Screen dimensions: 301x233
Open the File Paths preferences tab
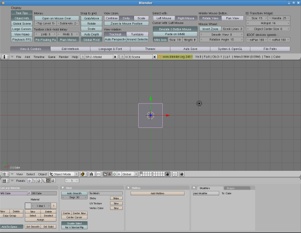point(270,49)
